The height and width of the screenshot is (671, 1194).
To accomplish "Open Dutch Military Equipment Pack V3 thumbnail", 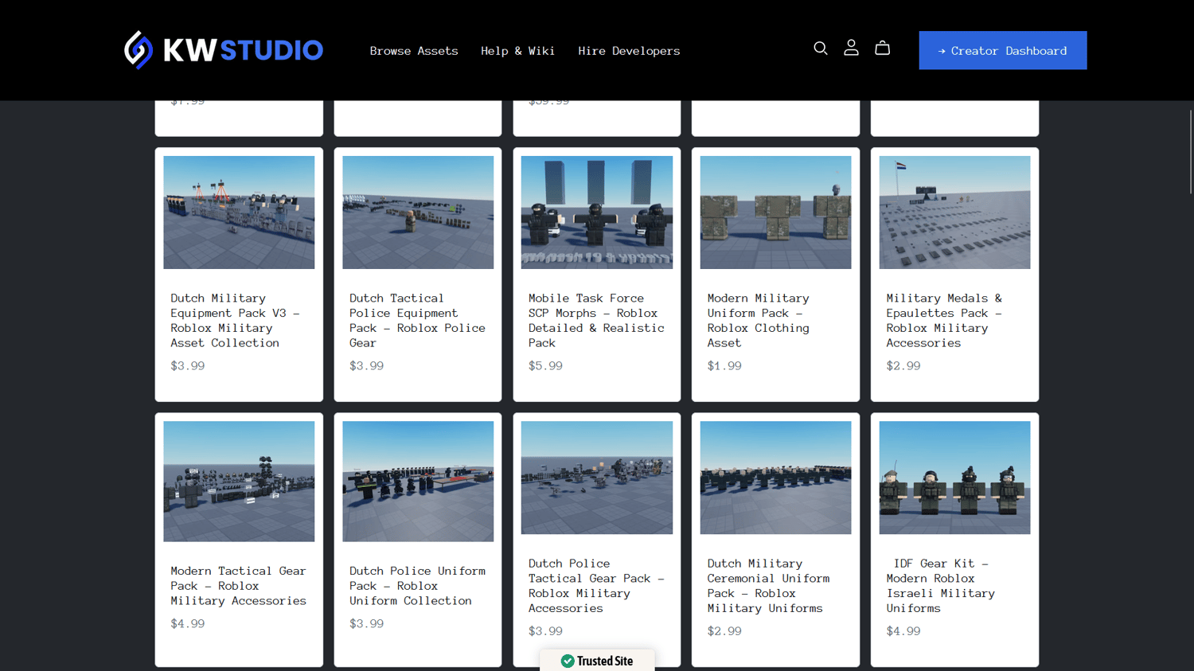I will point(239,213).
